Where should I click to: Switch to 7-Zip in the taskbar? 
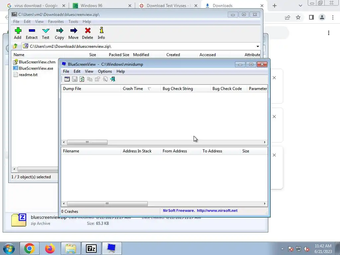tap(91, 248)
